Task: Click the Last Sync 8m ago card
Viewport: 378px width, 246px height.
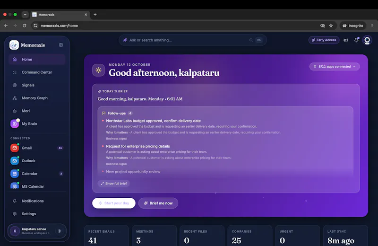Action: coord(345,236)
